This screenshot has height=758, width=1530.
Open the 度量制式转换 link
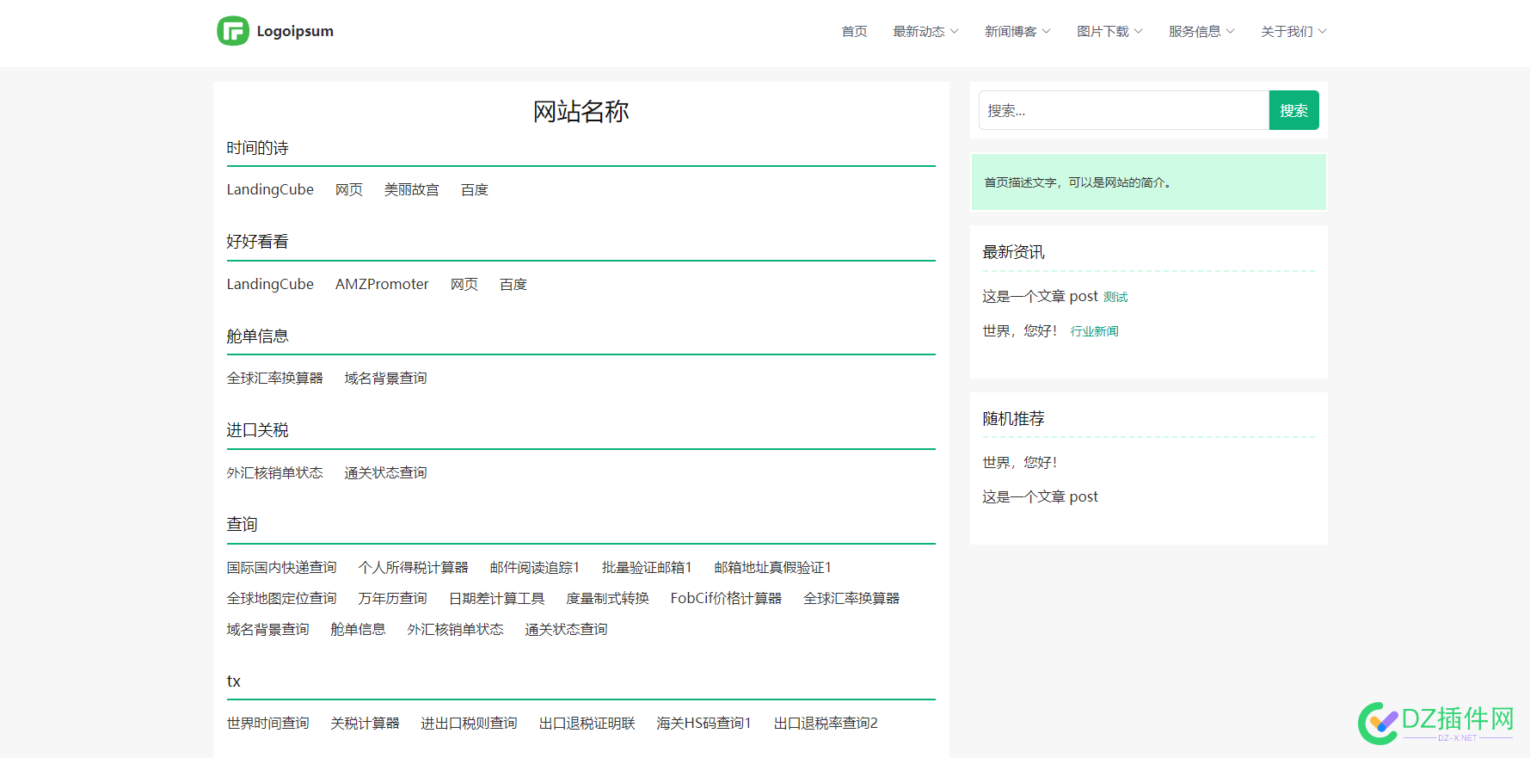pyautogui.click(x=607, y=598)
